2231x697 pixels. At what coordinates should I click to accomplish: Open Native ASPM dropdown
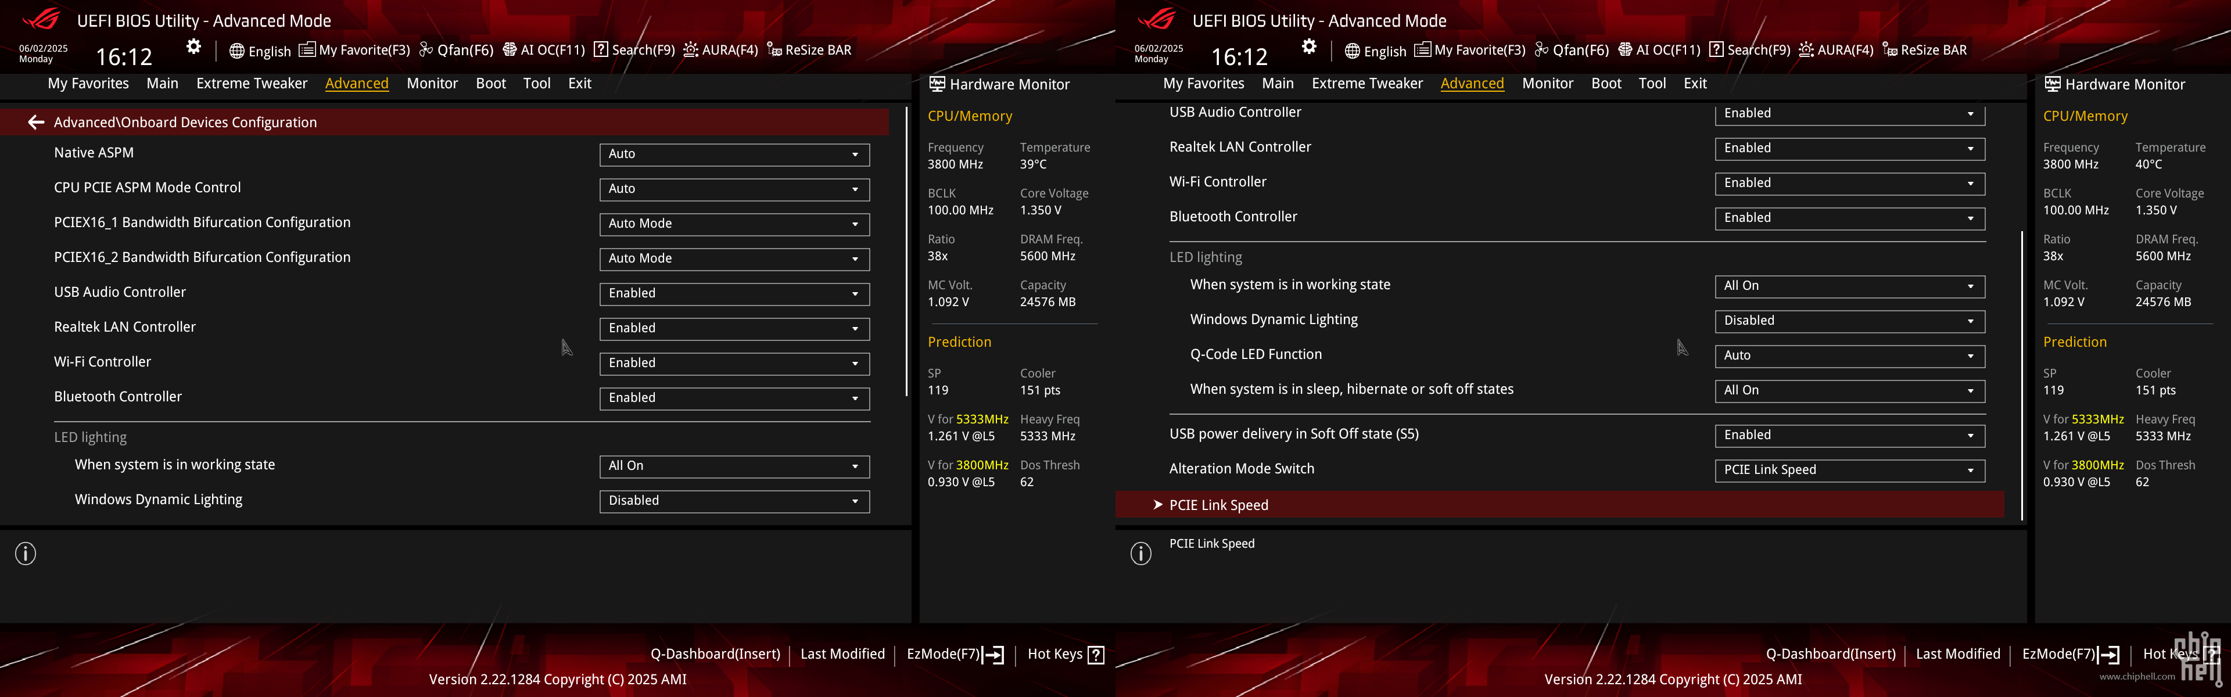[734, 154]
